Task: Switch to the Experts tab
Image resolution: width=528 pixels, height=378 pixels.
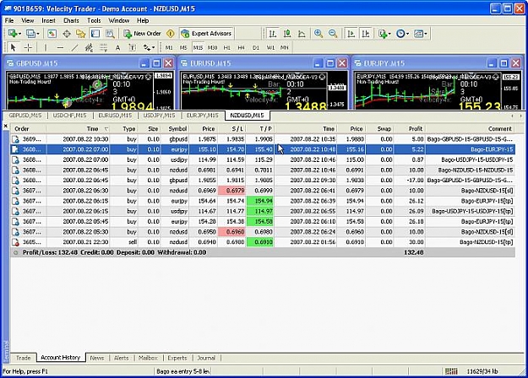Action: [x=177, y=358]
